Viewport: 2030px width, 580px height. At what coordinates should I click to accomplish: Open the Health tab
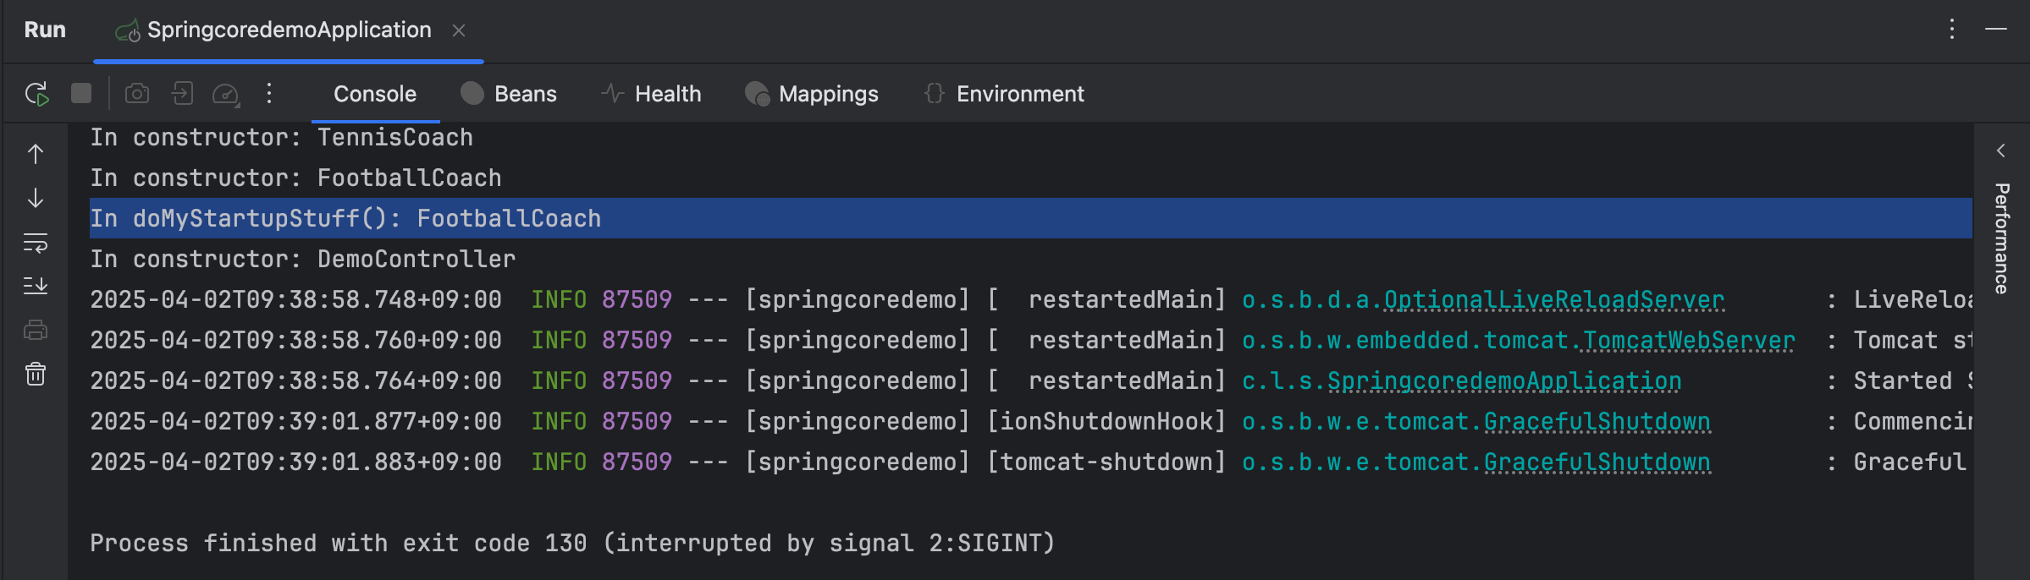(651, 94)
